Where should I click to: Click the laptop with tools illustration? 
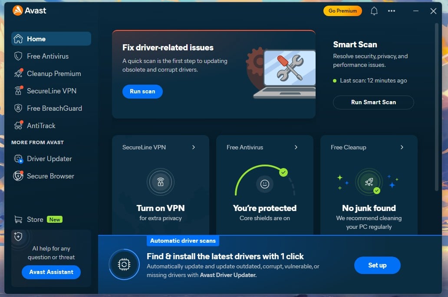[x=281, y=73]
